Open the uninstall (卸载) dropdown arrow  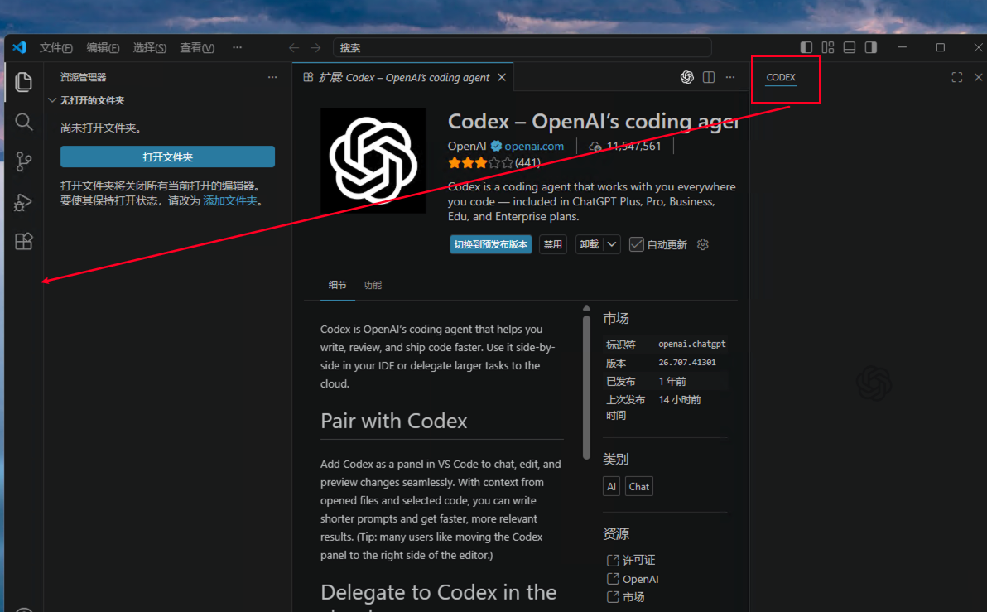pyautogui.click(x=612, y=244)
